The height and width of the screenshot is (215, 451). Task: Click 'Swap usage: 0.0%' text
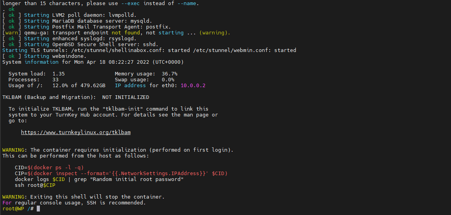tap(144, 80)
